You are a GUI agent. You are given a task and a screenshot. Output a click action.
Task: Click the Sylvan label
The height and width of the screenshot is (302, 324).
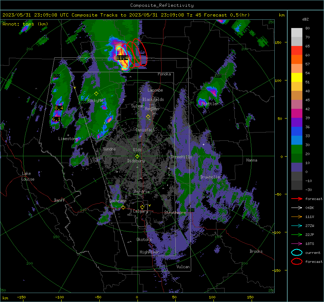pos(138,106)
